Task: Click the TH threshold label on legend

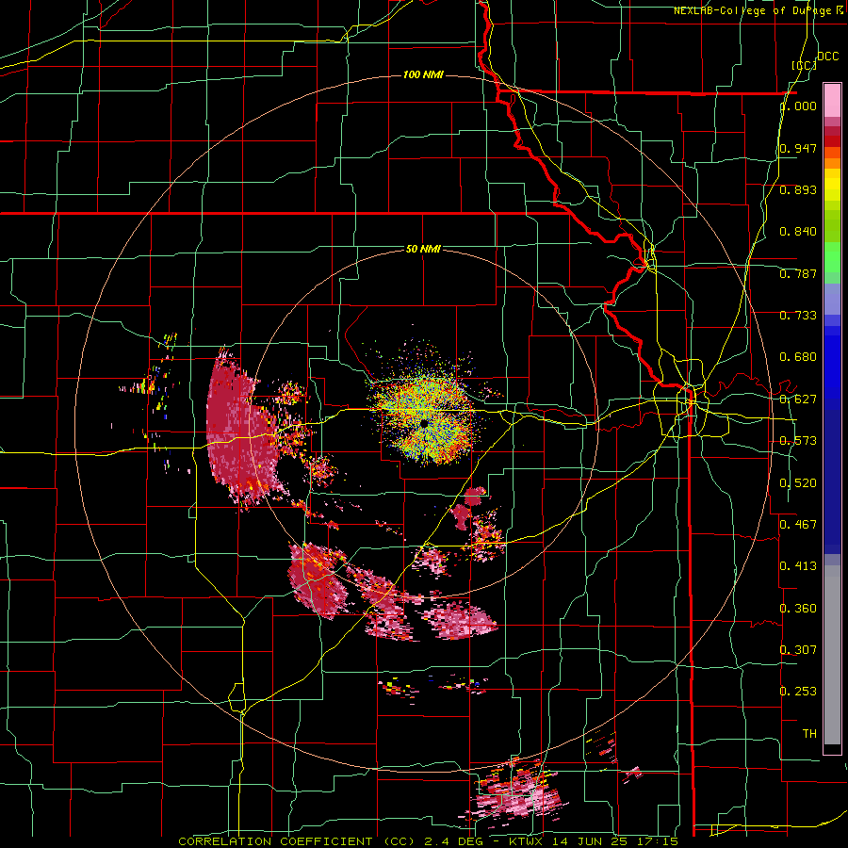Action: tap(809, 734)
